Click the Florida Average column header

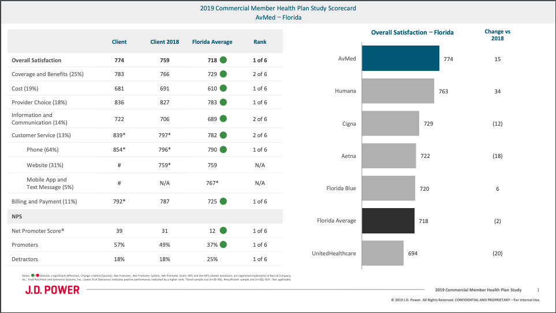[x=212, y=42]
